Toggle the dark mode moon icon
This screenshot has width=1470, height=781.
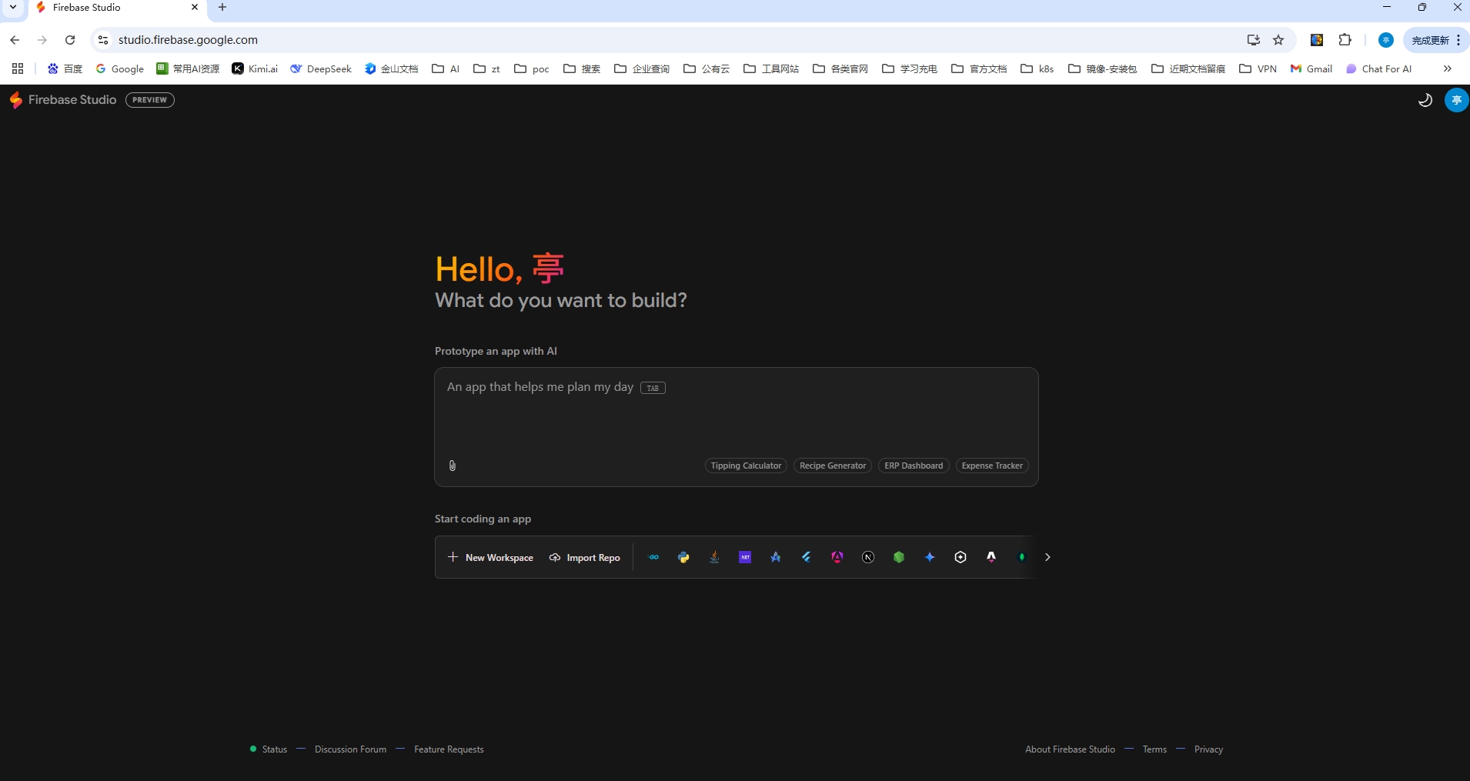click(1425, 100)
